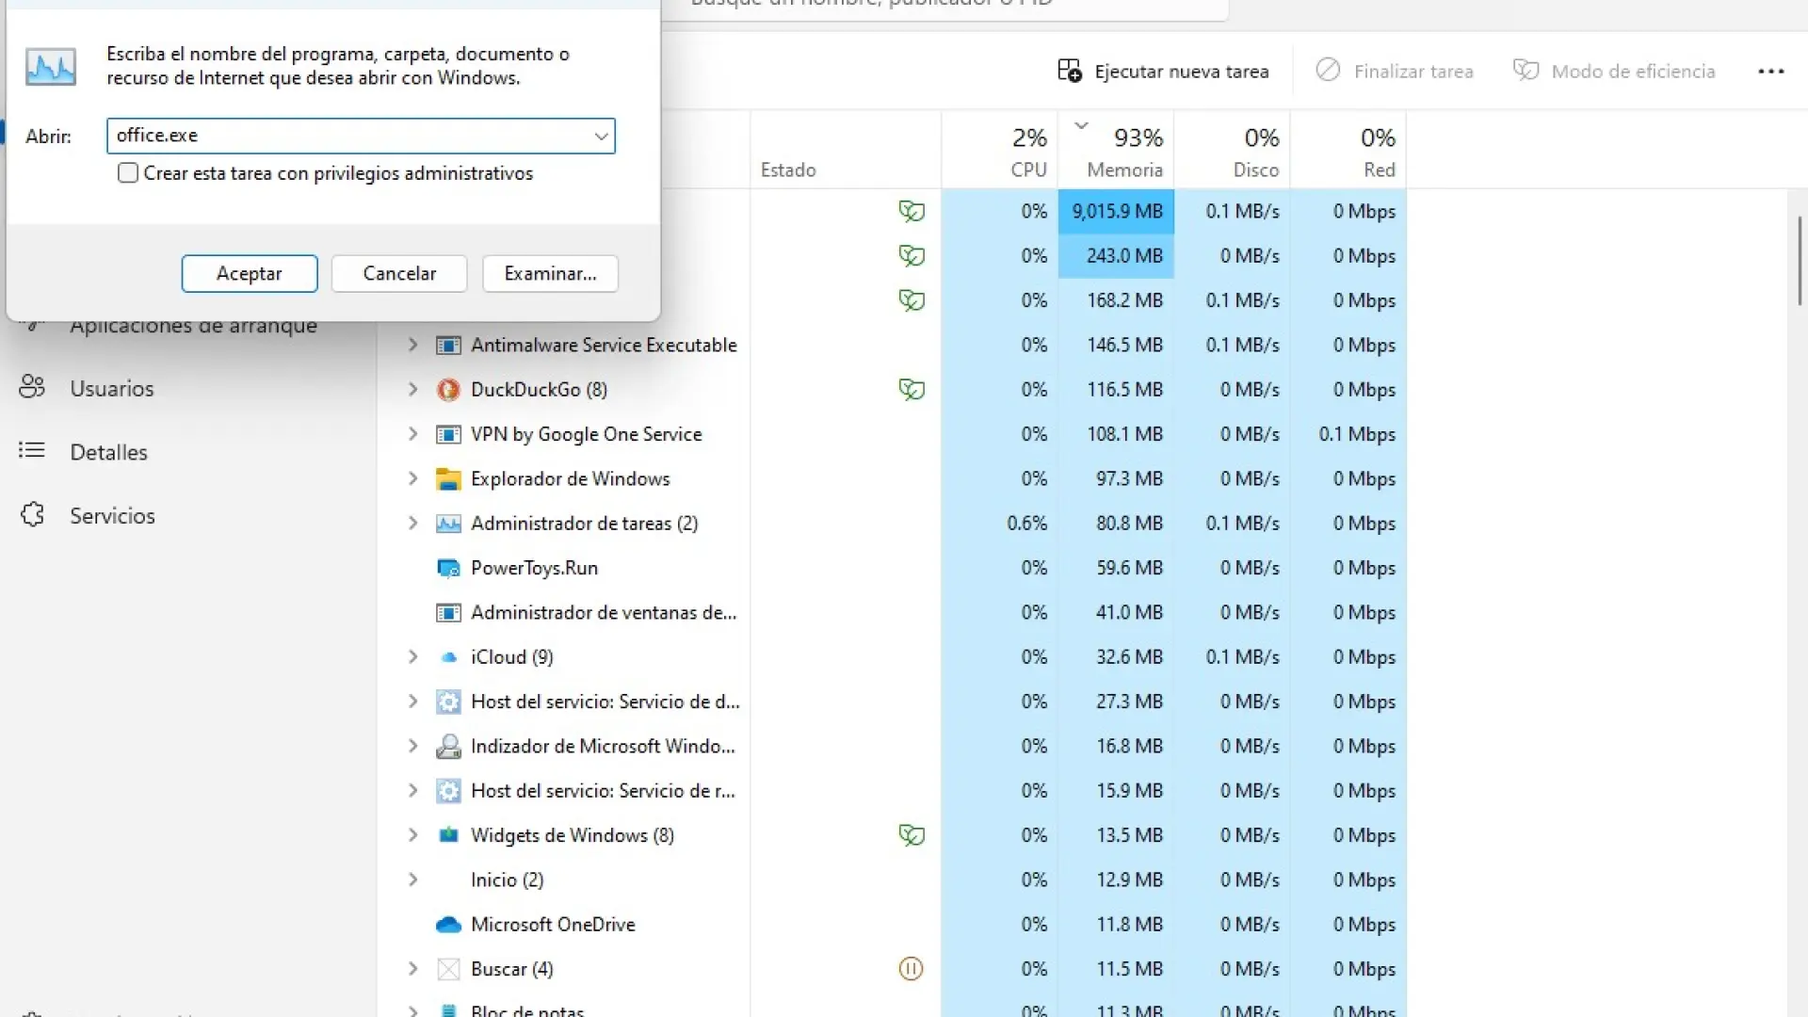Click the Explorador de Windows folder icon
The width and height of the screenshot is (1808, 1017).
pyautogui.click(x=448, y=479)
